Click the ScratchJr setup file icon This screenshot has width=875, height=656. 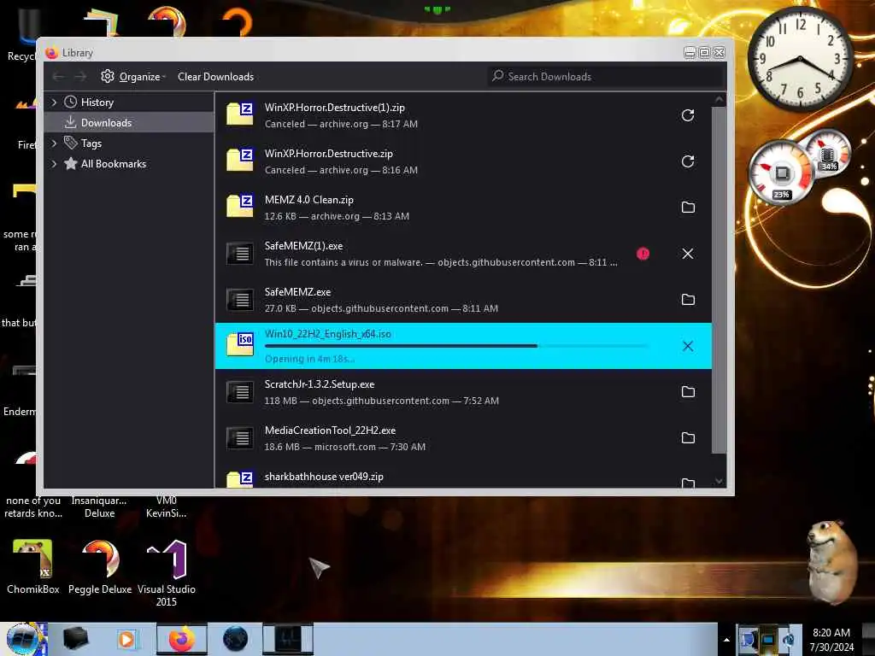coord(240,391)
